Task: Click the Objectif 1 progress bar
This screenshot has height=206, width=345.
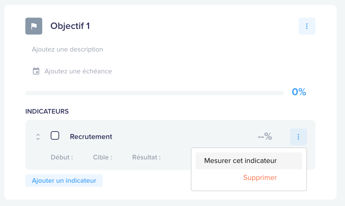Action: click(x=155, y=93)
